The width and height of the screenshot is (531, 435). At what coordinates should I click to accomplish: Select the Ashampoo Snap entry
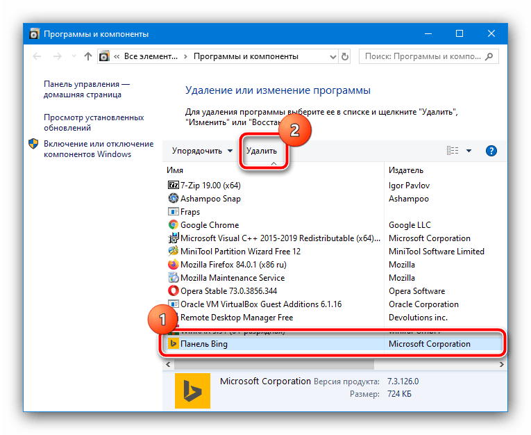273,198
